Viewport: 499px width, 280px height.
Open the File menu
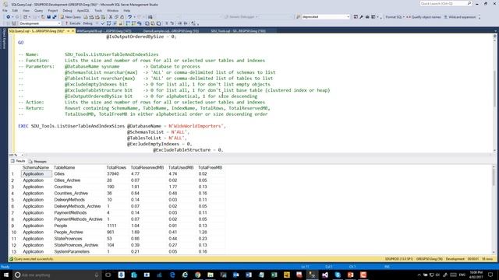point(5,10)
